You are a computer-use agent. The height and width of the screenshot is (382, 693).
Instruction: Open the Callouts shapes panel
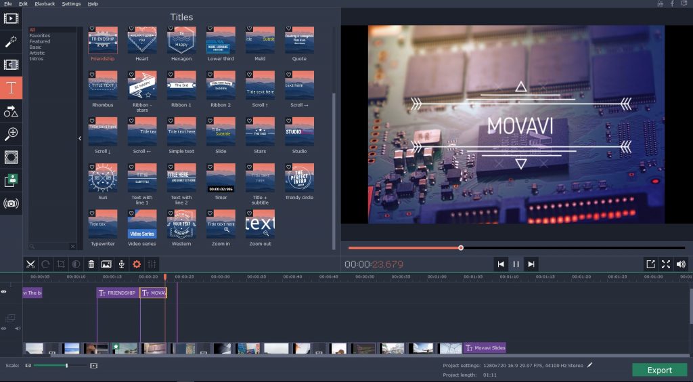11,111
